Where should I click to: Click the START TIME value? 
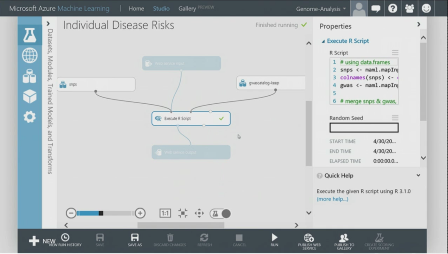pos(384,141)
